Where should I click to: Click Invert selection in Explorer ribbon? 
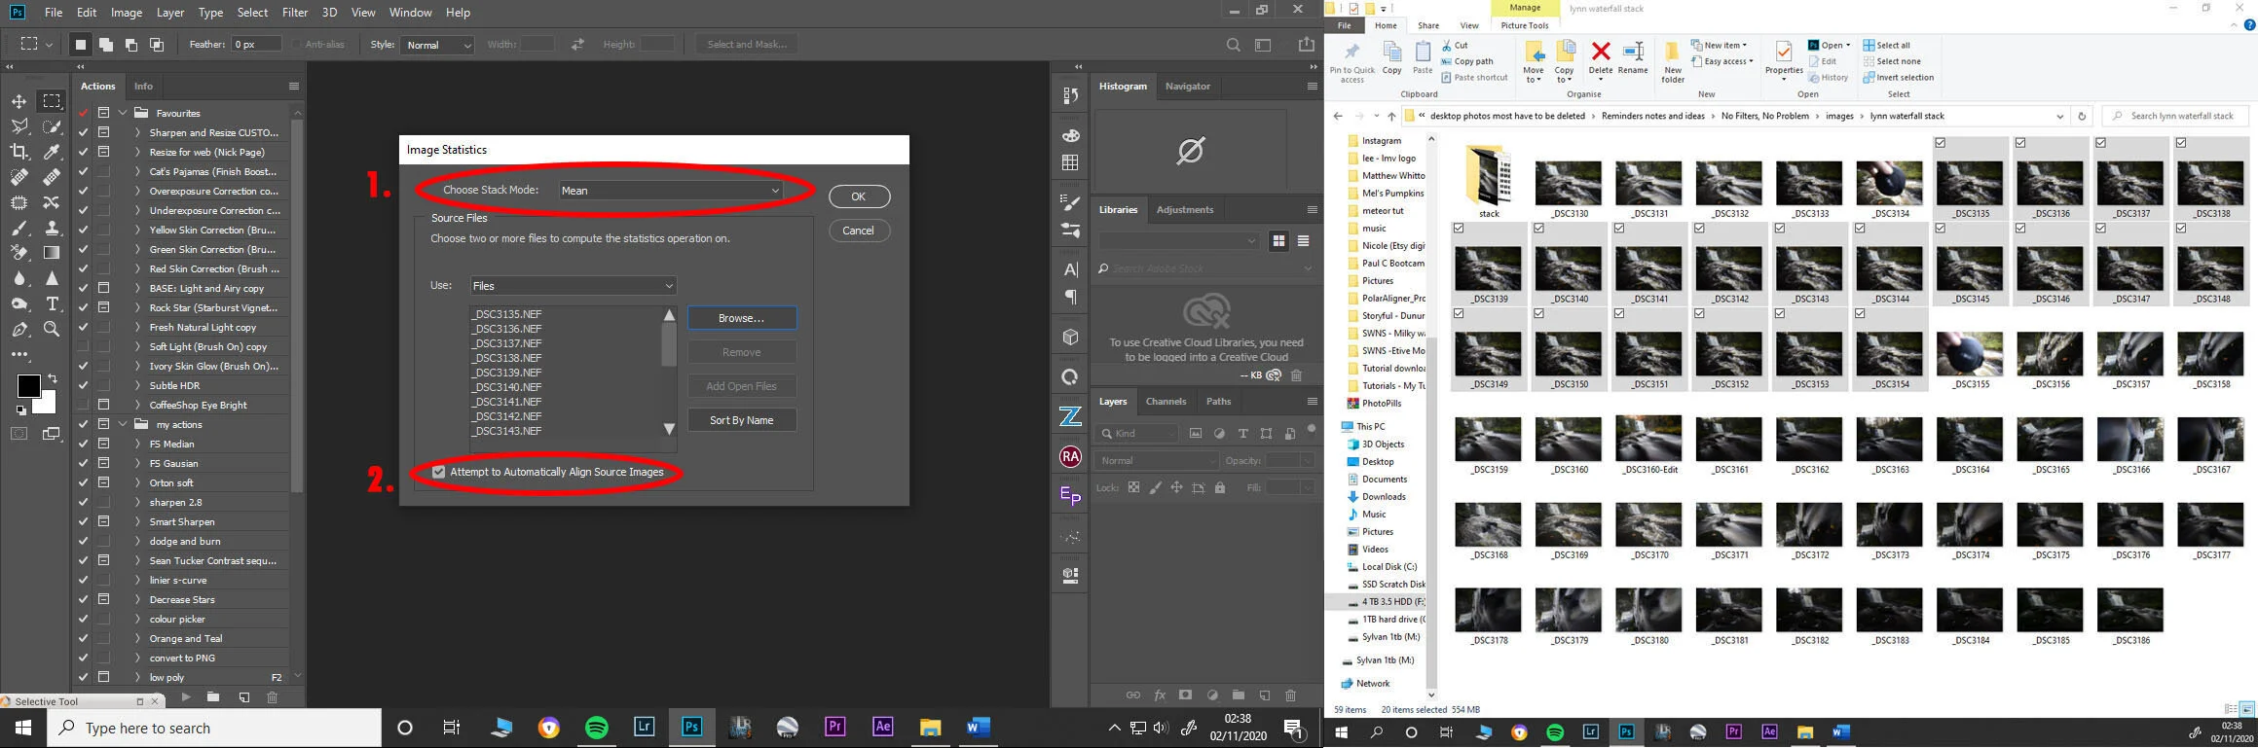[1898, 78]
